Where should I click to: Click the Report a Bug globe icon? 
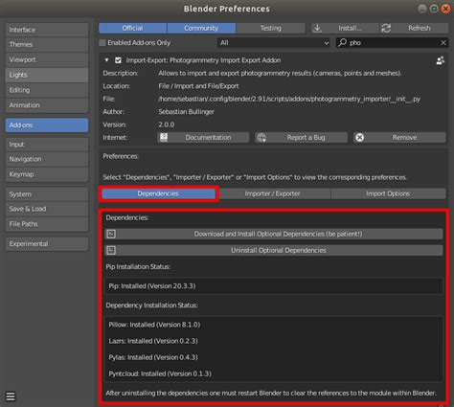point(261,138)
